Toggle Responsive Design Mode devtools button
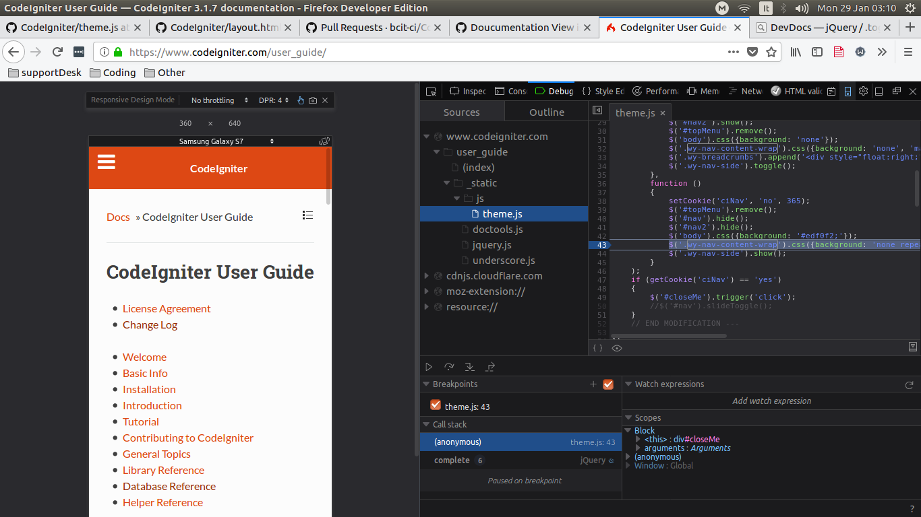The width and height of the screenshot is (921, 517). pyautogui.click(x=848, y=91)
